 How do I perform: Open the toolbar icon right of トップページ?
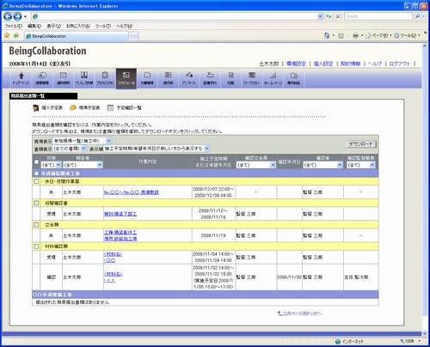(x=42, y=79)
